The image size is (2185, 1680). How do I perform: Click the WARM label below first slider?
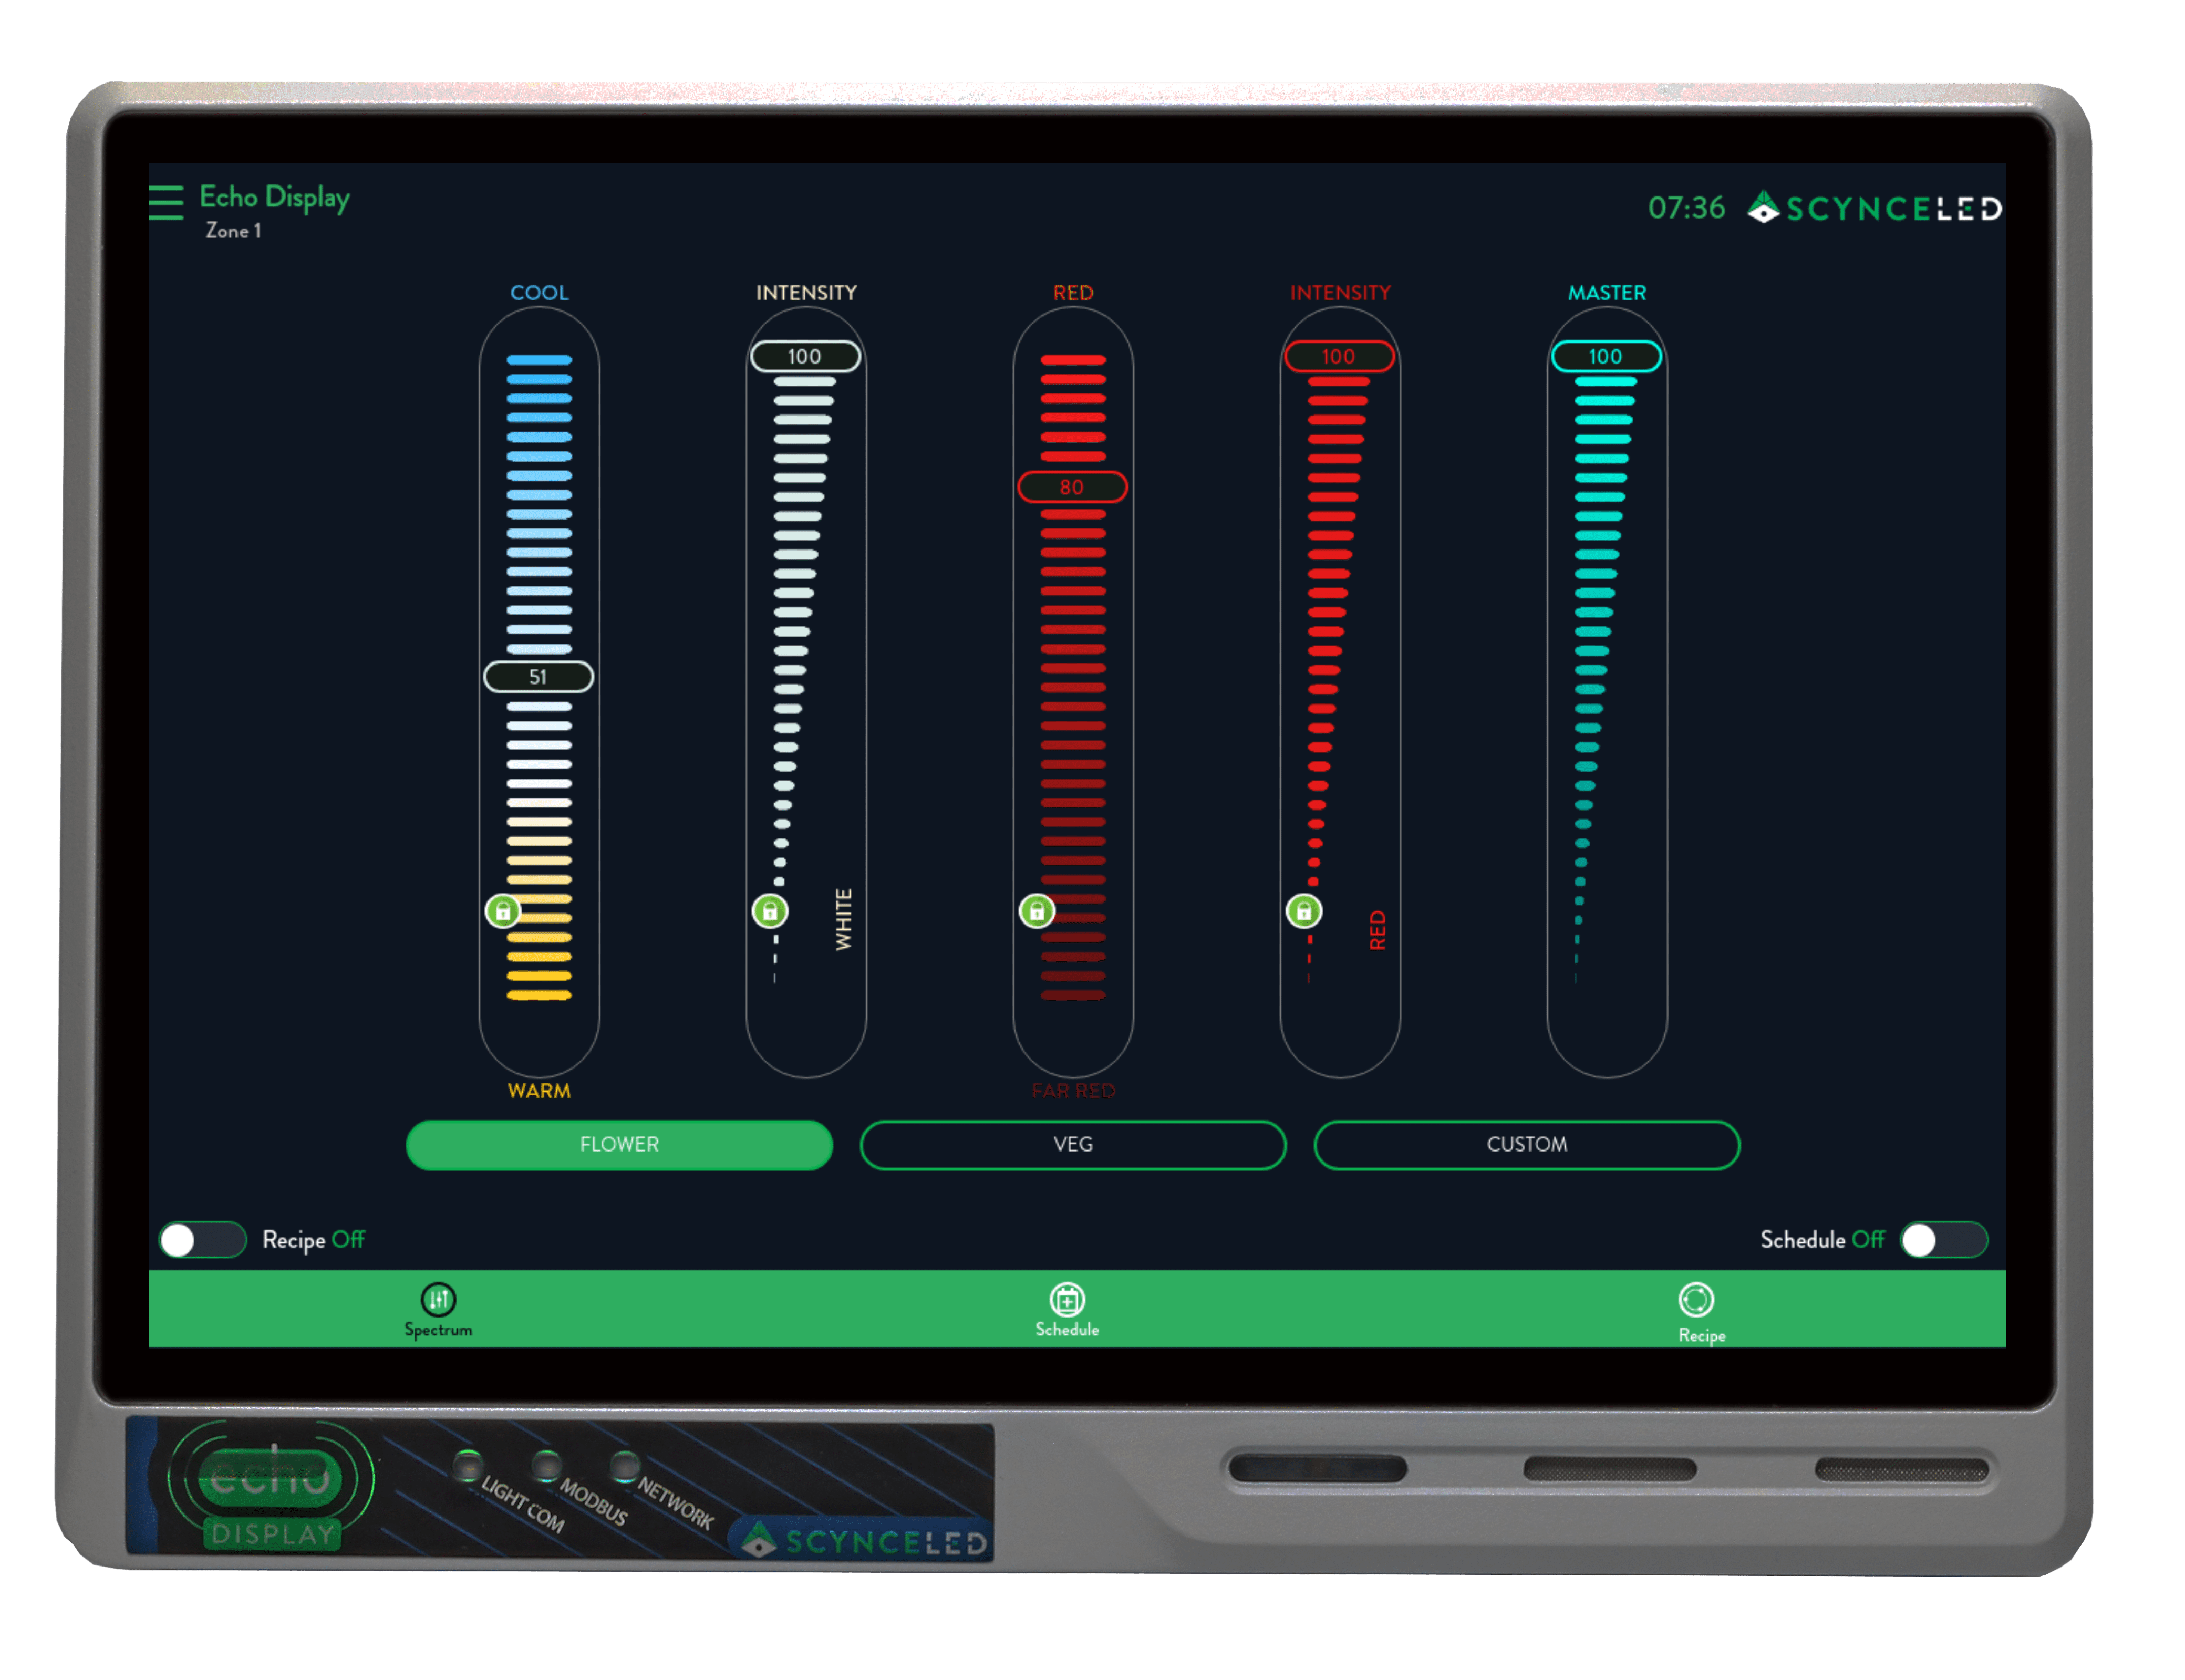click(x=539, y=1090)
